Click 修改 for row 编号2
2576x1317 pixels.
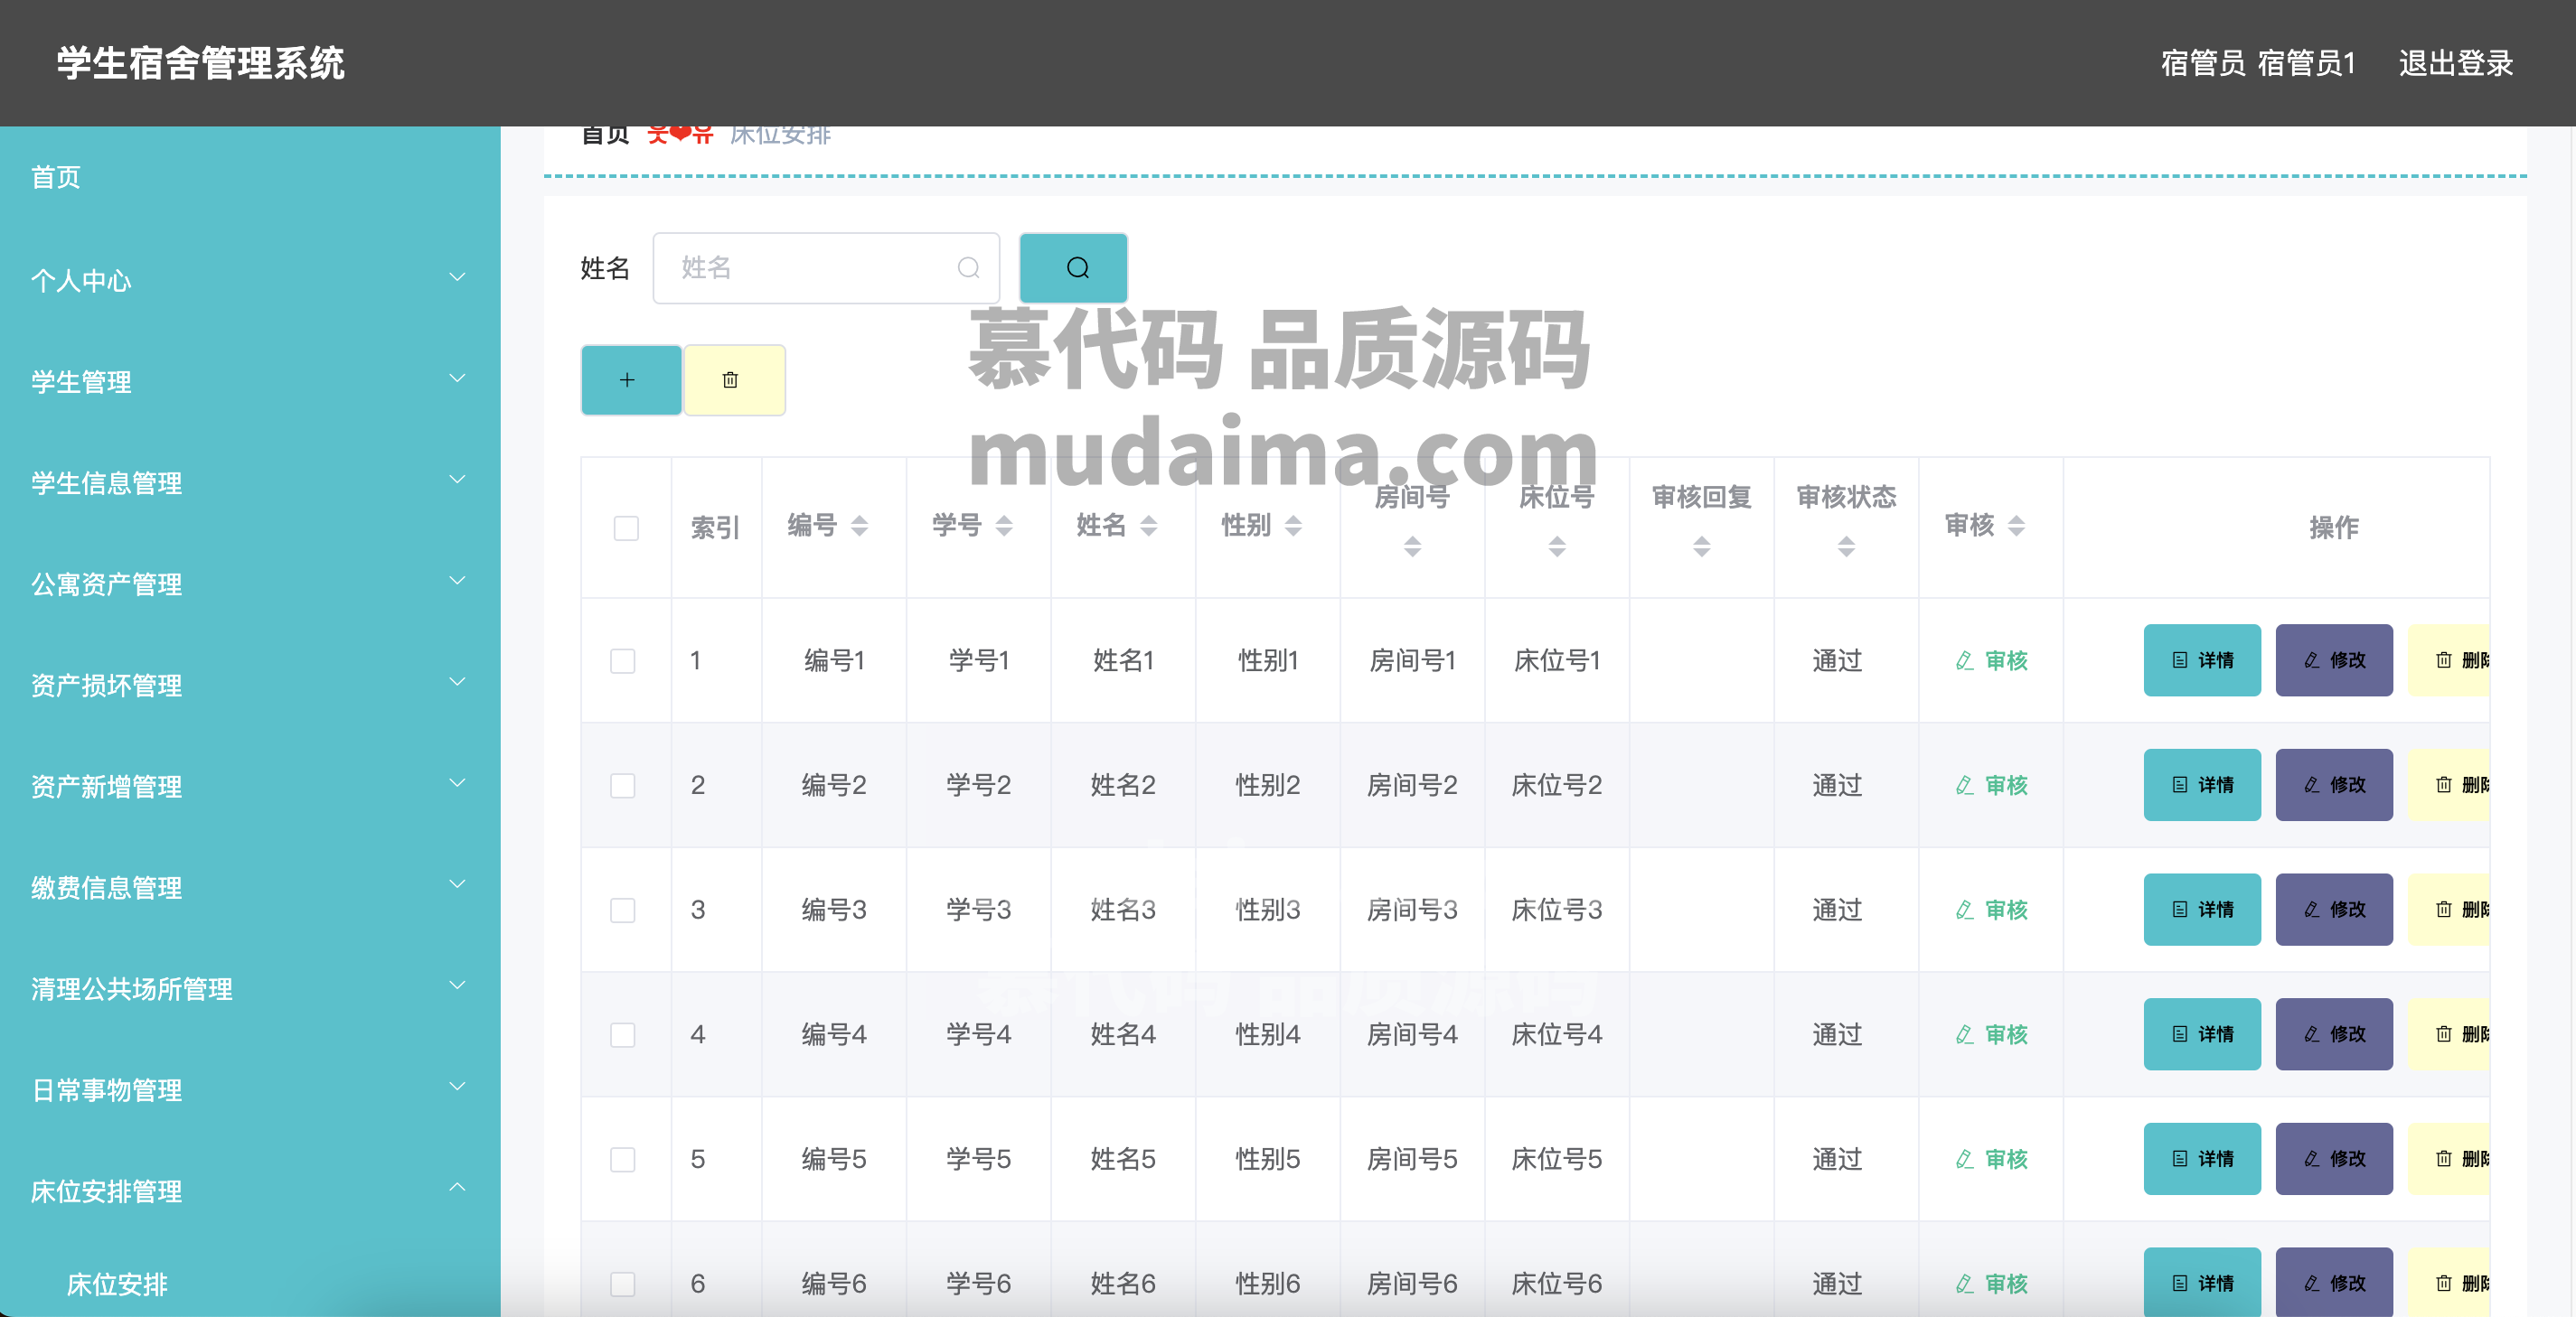pyautogui.click(x=2334, y=785)
